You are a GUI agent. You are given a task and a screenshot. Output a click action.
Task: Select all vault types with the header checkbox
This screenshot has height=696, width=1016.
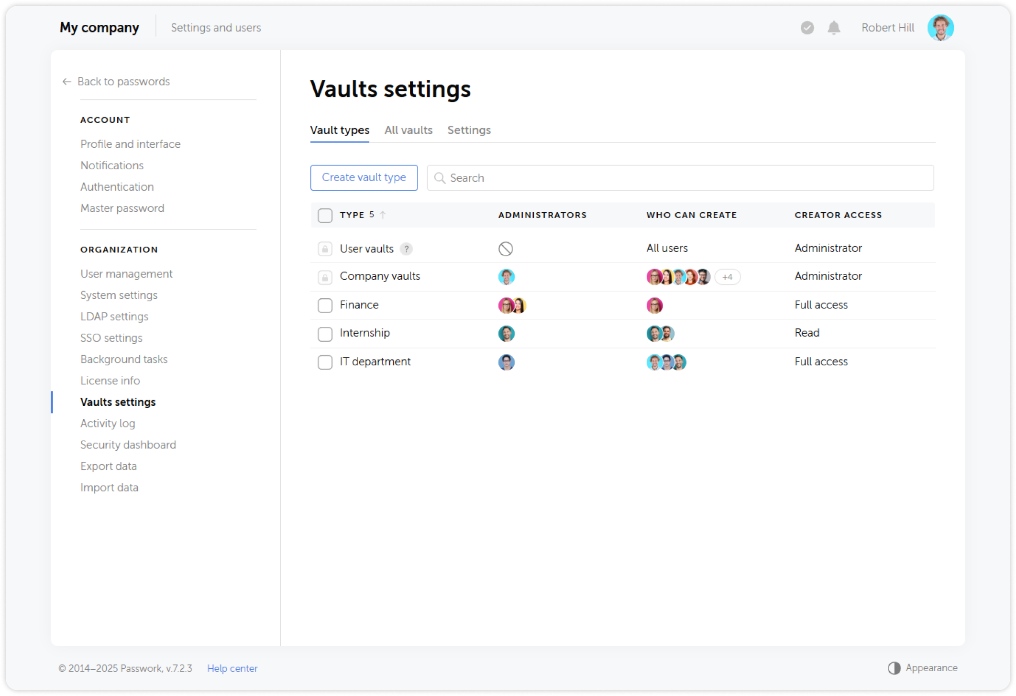[x=325, y=215]
